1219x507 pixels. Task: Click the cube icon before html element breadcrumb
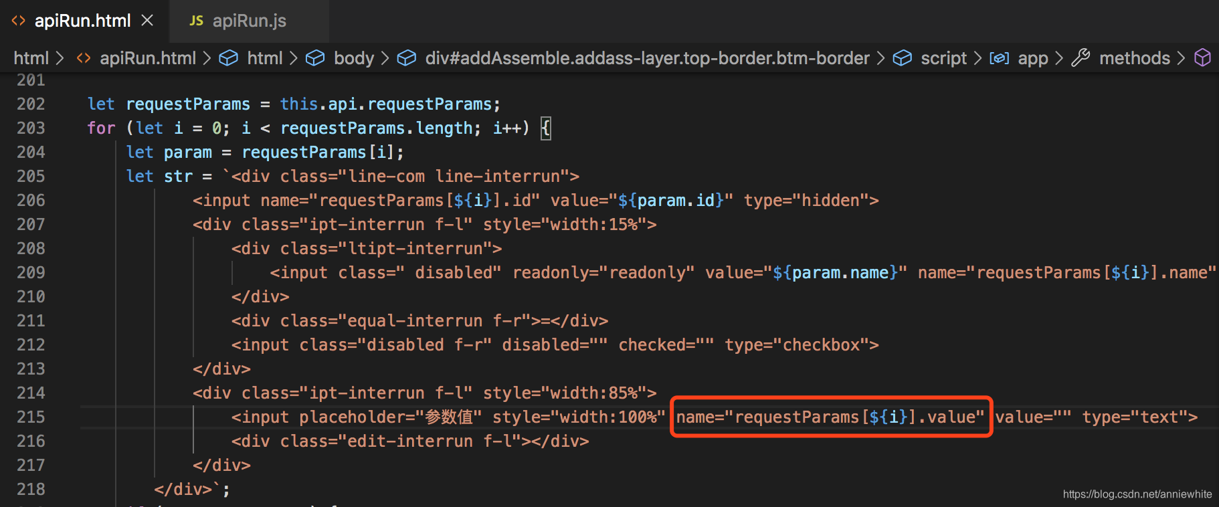pos(228,58)
